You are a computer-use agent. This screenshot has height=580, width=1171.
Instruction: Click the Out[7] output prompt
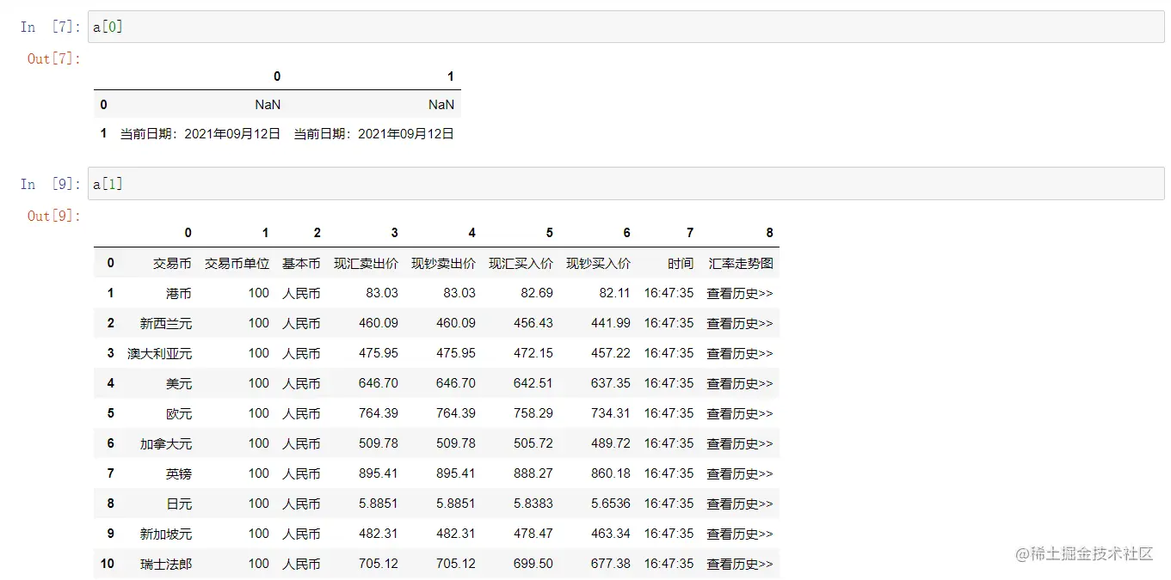tap(54, 58)
